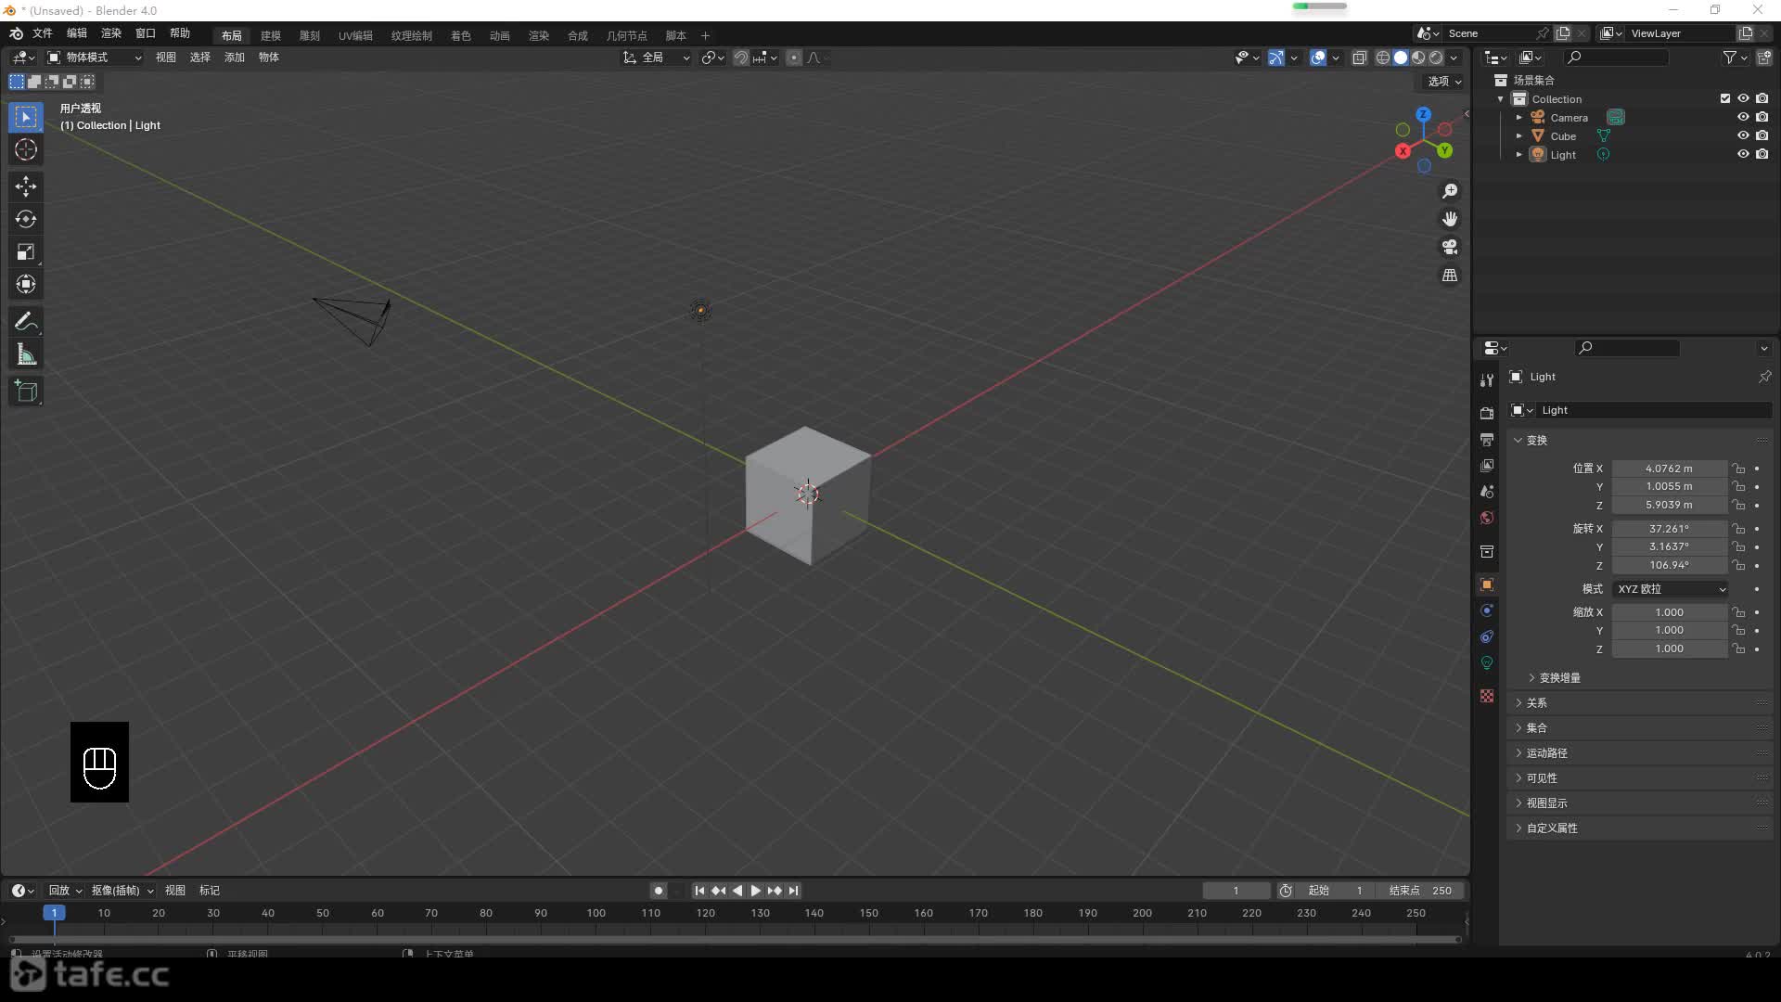Open the Output properties tab
This screenshot has width=1781, height=1002.
1487,439
